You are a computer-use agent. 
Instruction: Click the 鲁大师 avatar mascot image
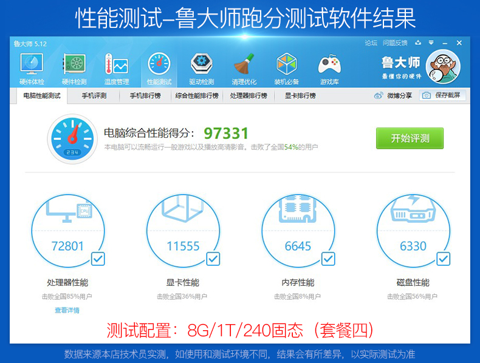pyautogui.click(x=443, y=66)
